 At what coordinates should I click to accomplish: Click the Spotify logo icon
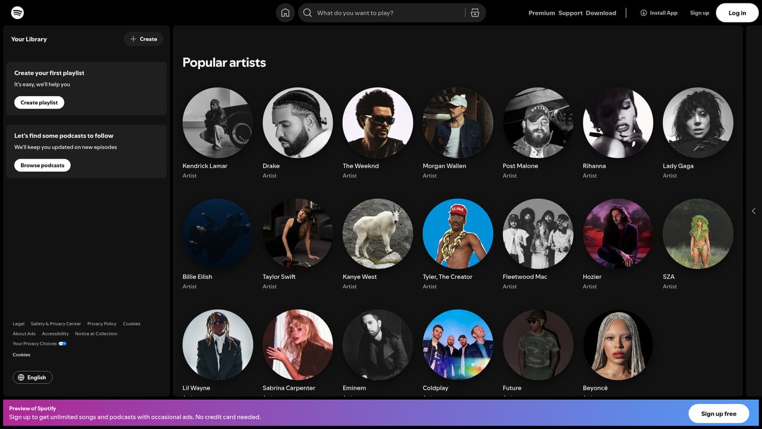(18, 13)
